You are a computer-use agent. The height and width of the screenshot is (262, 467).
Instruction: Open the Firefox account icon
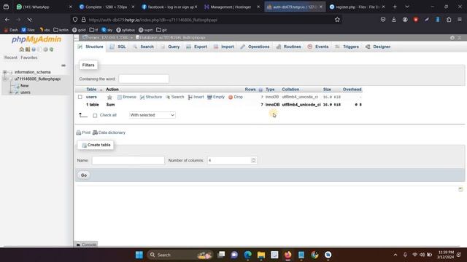[405, 20]
